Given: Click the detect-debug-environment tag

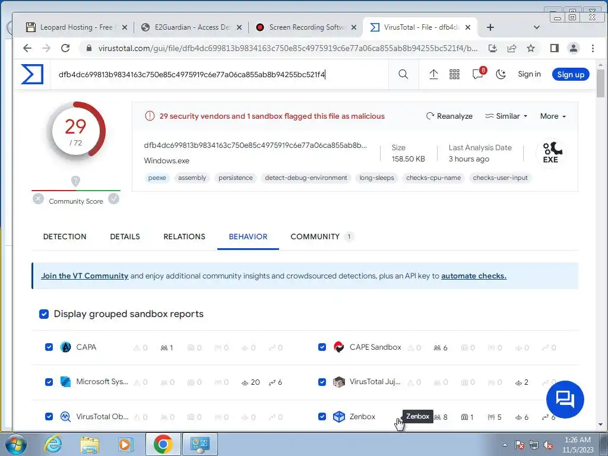Looking at the screenshot, I should tap(306, 178).
